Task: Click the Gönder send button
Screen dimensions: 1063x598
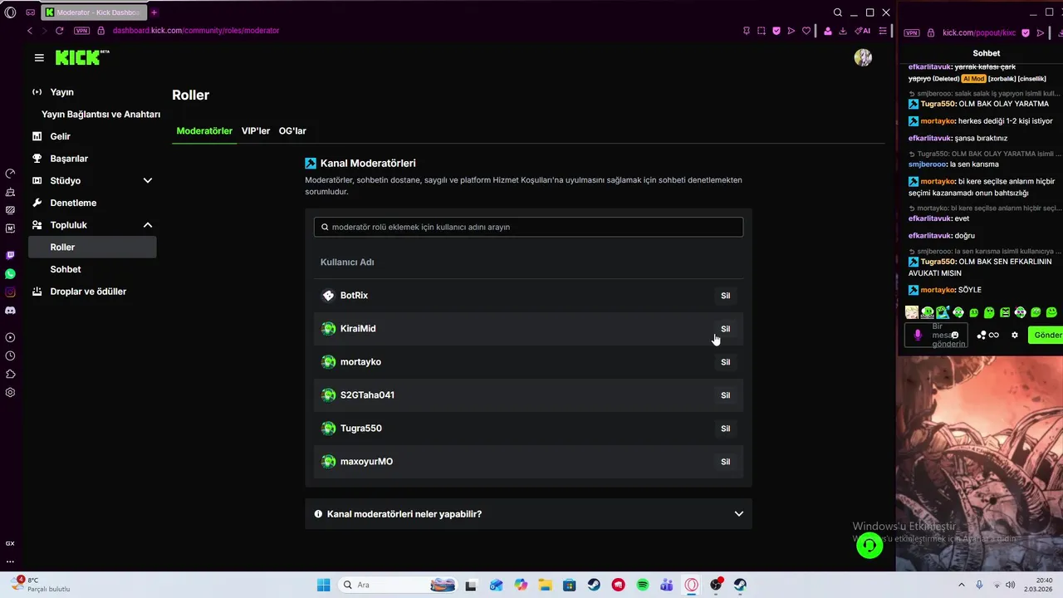Action: pyautogui.click(x=1046, y=335)
